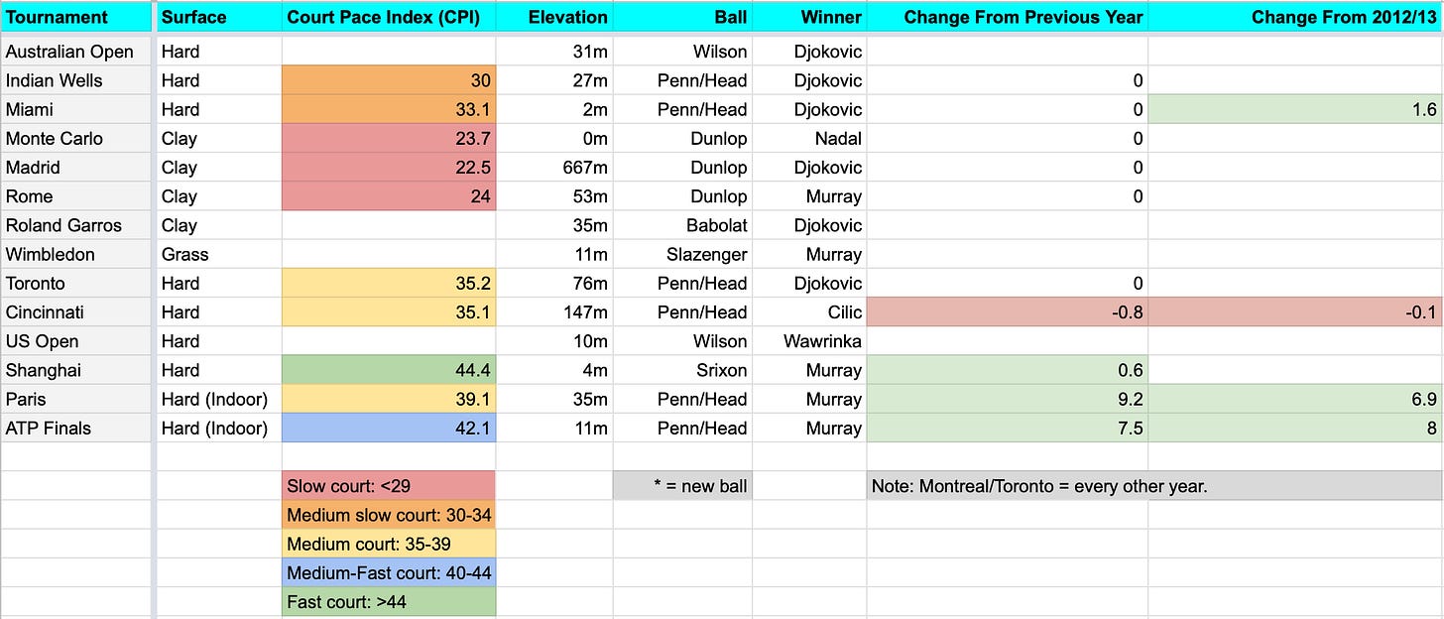Viewport: 1444px width, 619px height.
Task: Select the Tournament column header
Action: [x=75, y=17]
